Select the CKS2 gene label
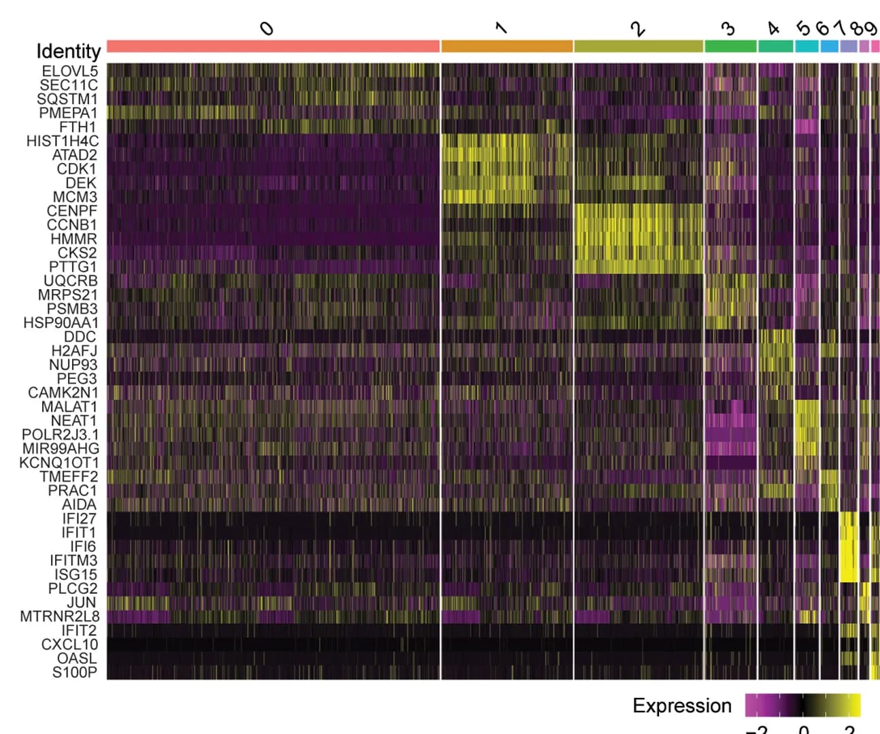The height and width of the screenshot is (734, 880). pos(77,253)
